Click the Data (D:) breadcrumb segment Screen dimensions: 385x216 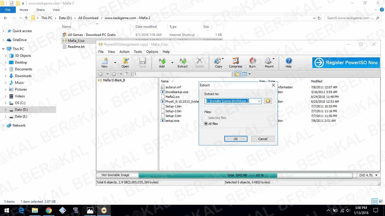point(65,18)
